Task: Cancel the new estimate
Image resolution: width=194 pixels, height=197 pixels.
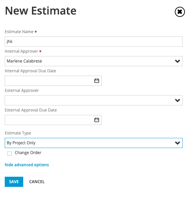Action: coord(37,182)
